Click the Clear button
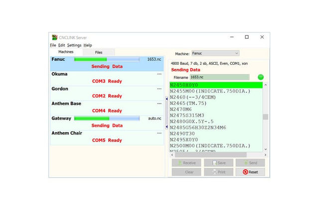The width and height of the screenshot is (319, 210). pyautogui.click(x=186, y=172)
